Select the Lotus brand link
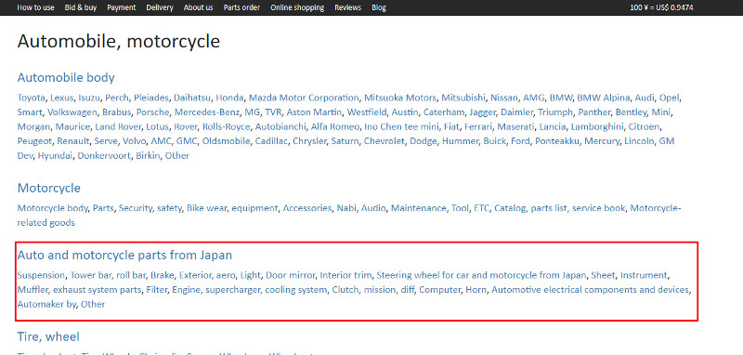743x355 pixels. point(157,127)
